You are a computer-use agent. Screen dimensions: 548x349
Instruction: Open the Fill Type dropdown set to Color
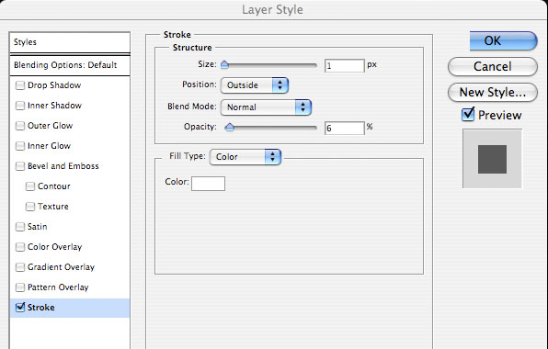[245, 157]
